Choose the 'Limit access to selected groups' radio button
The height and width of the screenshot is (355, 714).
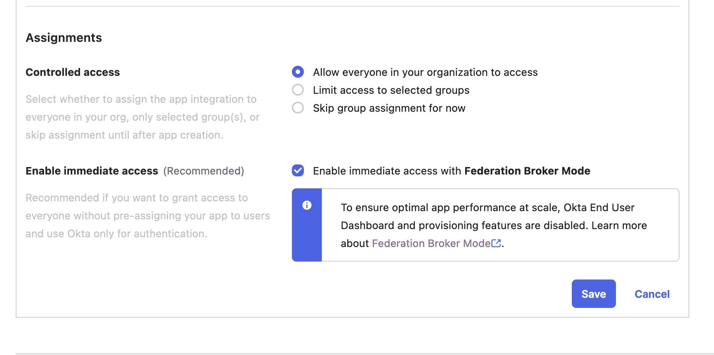pyautogui.click(x=298, y=90)
